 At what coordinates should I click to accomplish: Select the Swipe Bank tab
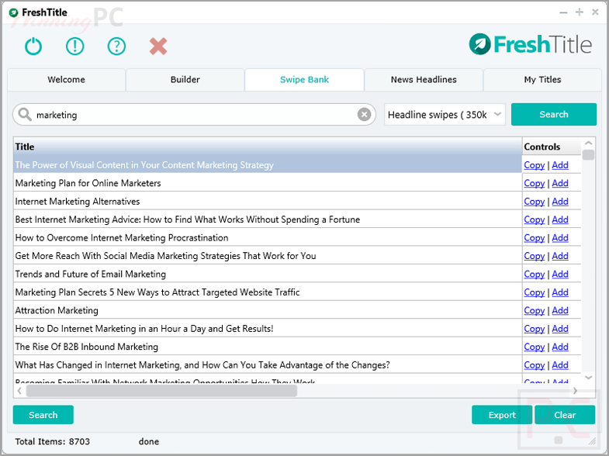pyautogui.click(x=304, y=80)
